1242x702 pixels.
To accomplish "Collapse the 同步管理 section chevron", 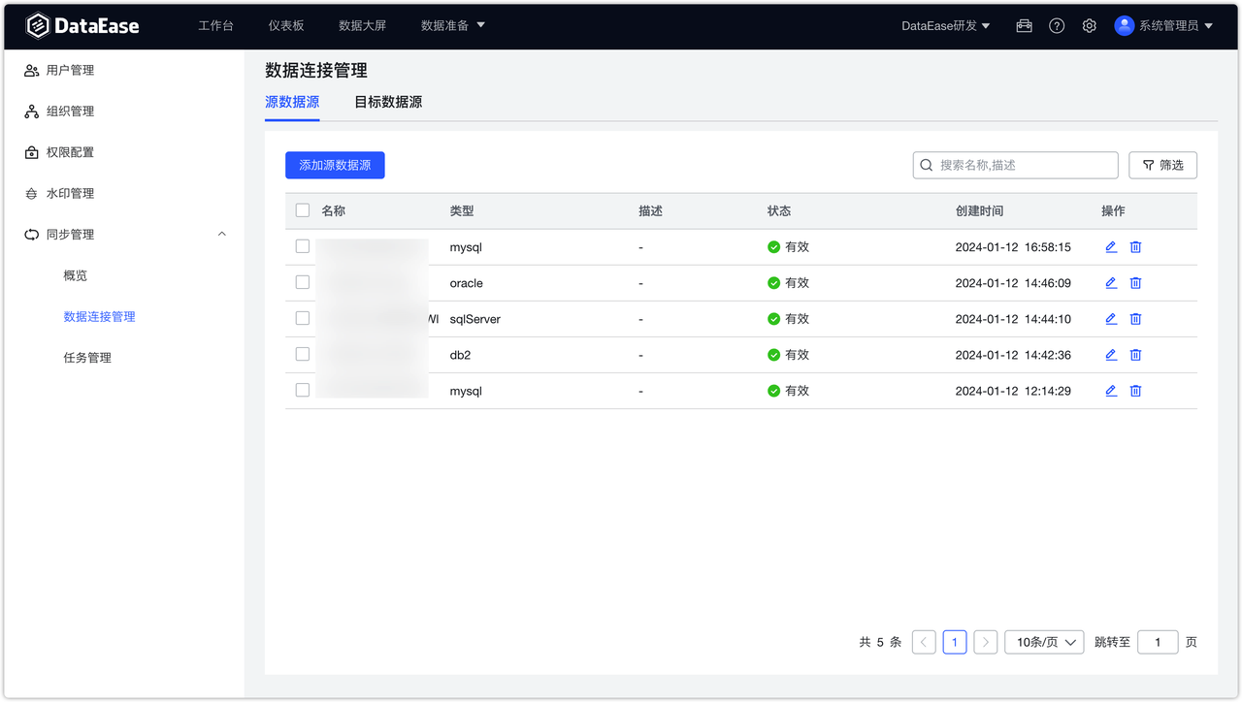I will pyautogui.click(x=222, y=235).
